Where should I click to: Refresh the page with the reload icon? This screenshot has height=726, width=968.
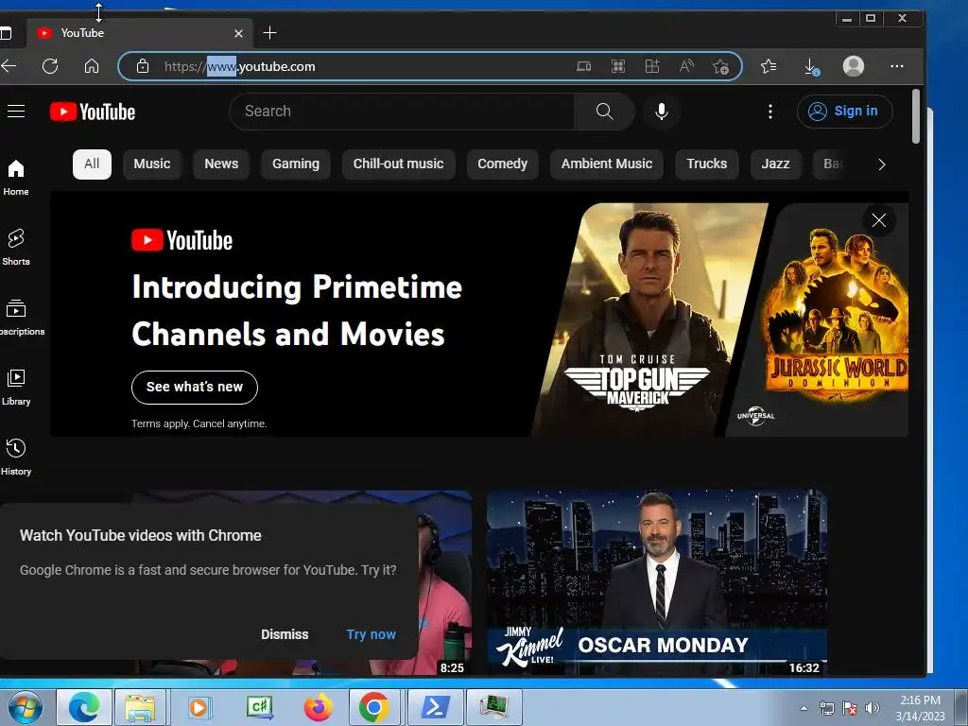tap(50, 66)
